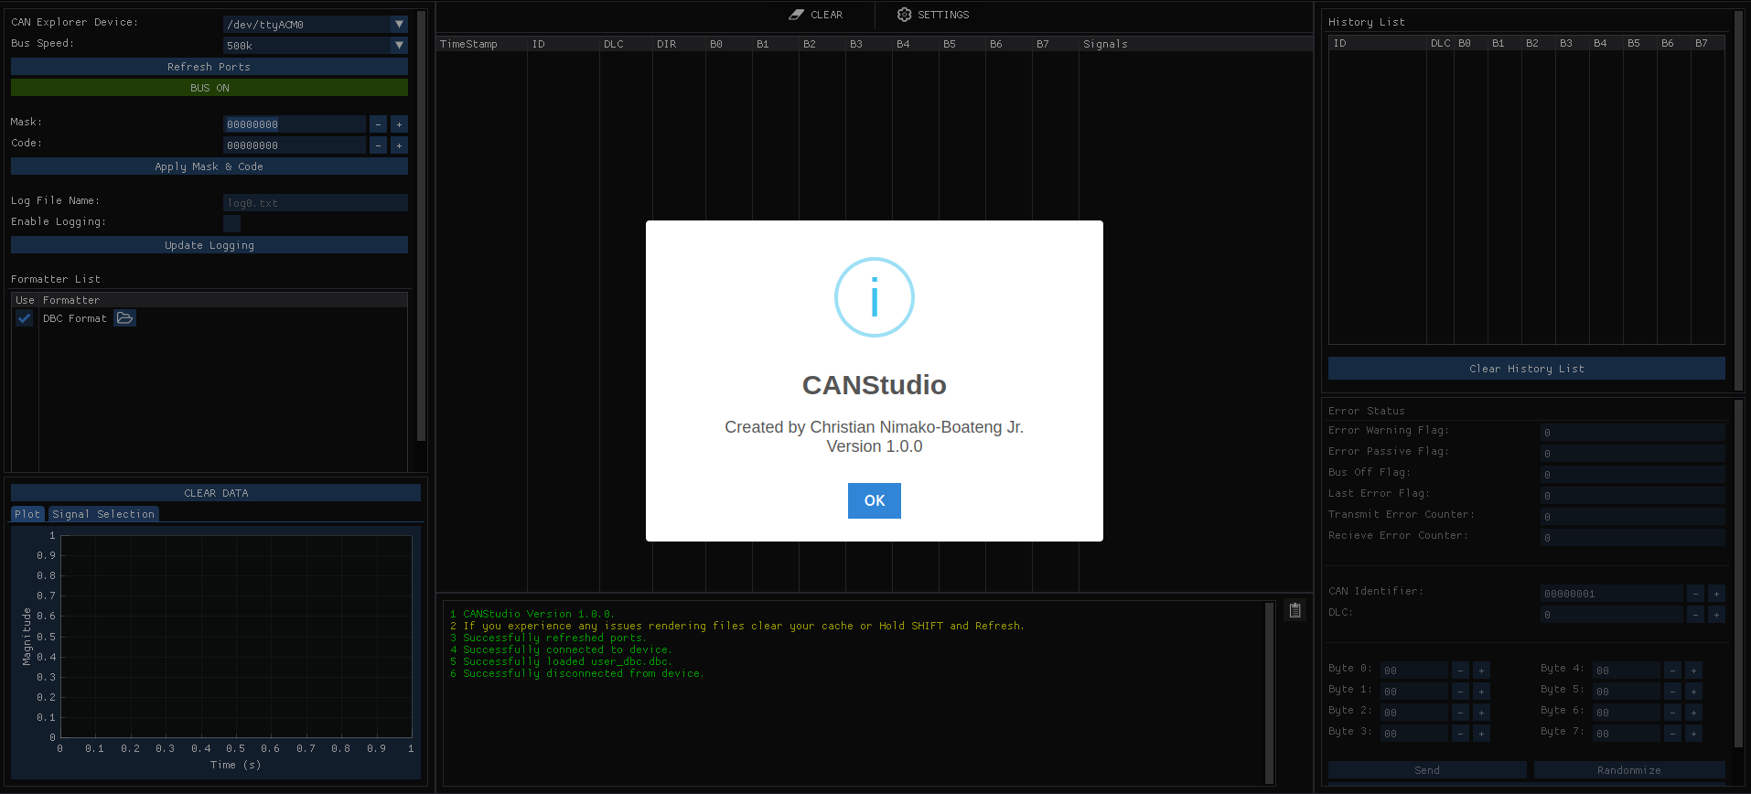1751x794 pixels.
Task: Open the Bus Speed dropdown
Action: [x=399, y=46]
